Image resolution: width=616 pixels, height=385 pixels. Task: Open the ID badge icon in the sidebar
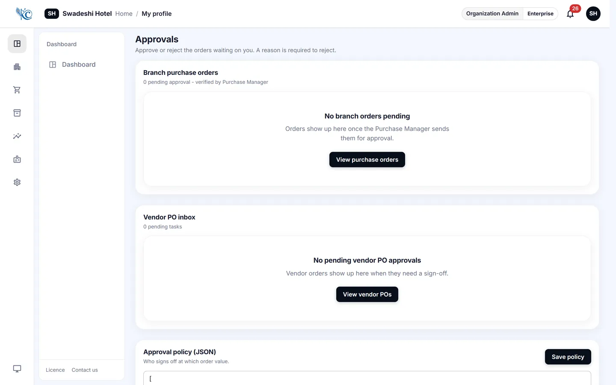point(17,159)
